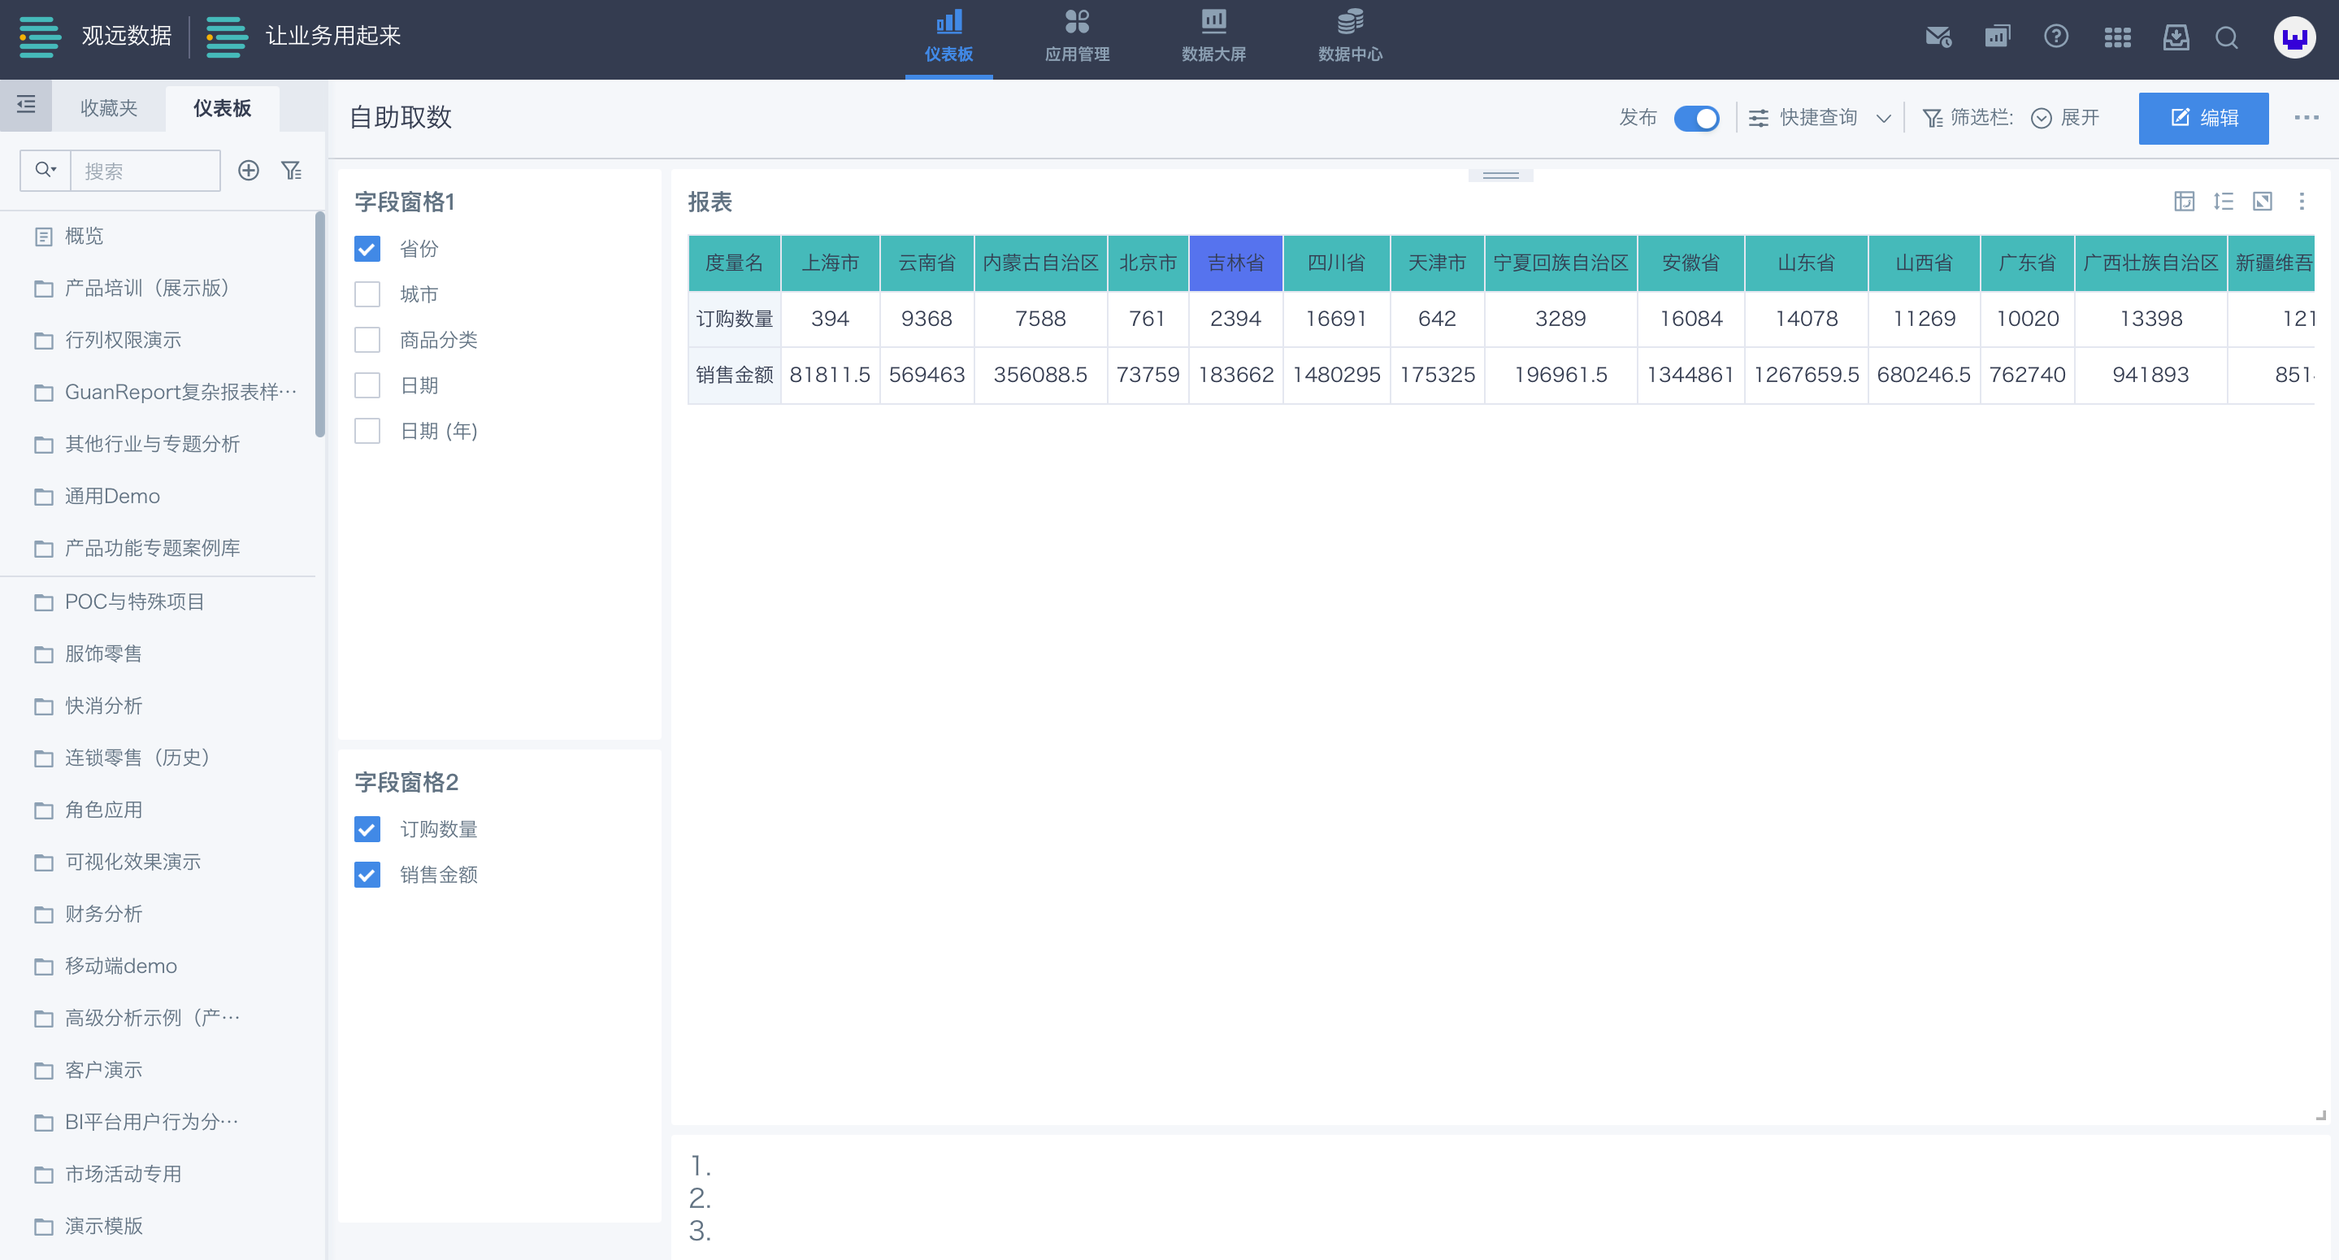Go to the 仪表板 navigation tab
Viewport: 2339px width, 1260px height.
pyautogui.click(x=948, y=38)
